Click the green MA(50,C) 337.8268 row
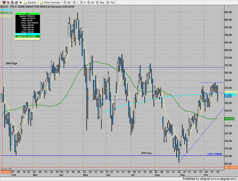238x181 pixels. [28, 37]
